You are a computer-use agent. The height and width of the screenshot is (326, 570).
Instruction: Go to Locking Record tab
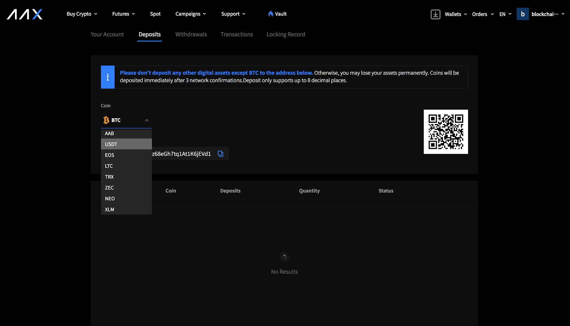click(286, 35)
